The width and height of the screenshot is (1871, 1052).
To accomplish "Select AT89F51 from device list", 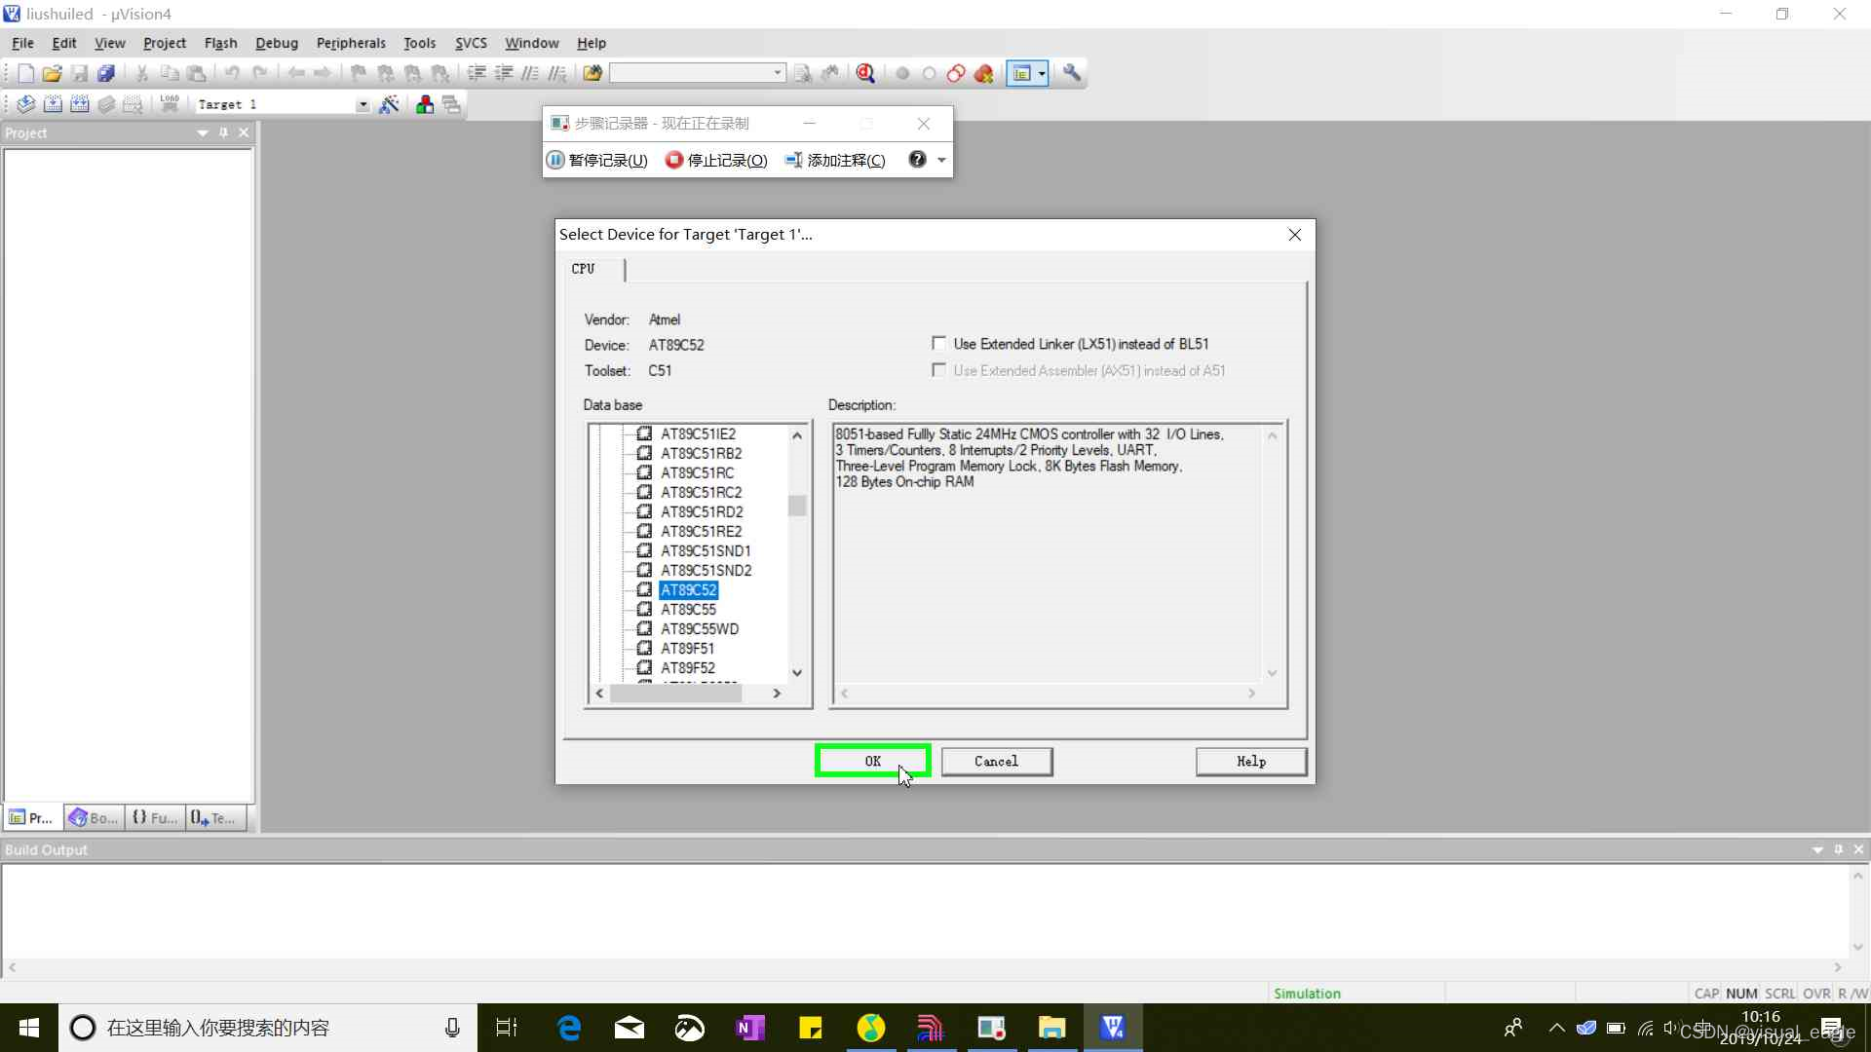I will [x=686, y=648].
